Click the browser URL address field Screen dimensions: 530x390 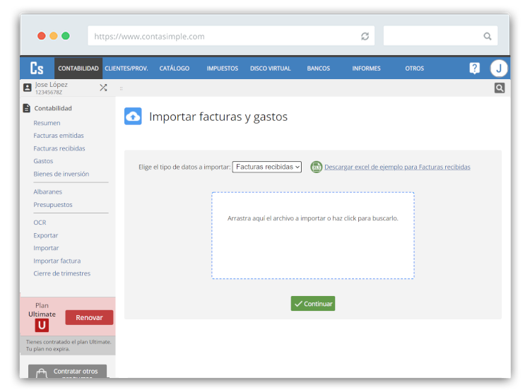pyautogui.click(x=231, y=36)
